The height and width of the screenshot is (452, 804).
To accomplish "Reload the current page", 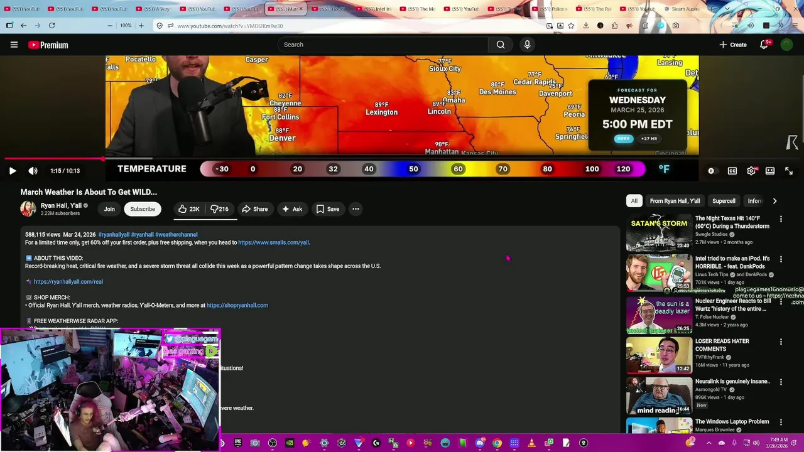I will [52, 26].
